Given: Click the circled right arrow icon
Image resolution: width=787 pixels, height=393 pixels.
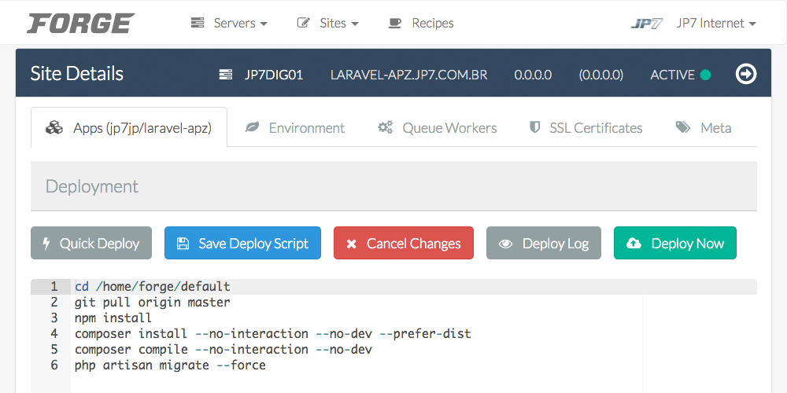Looking at the screenshot, I should click(x=746, y=74).
